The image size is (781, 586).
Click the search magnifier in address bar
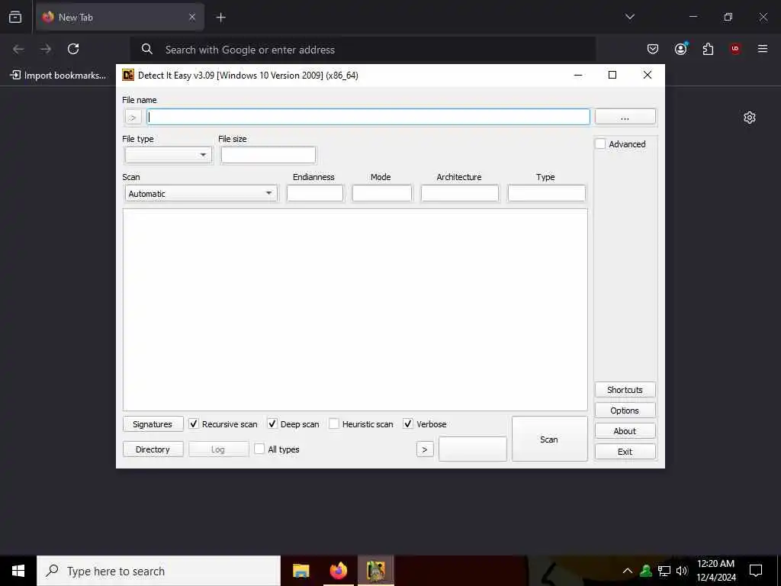click(146, 49)
